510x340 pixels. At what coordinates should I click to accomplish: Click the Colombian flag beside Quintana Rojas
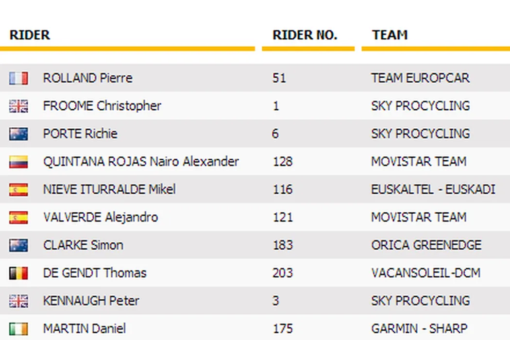tap(18, 162)
